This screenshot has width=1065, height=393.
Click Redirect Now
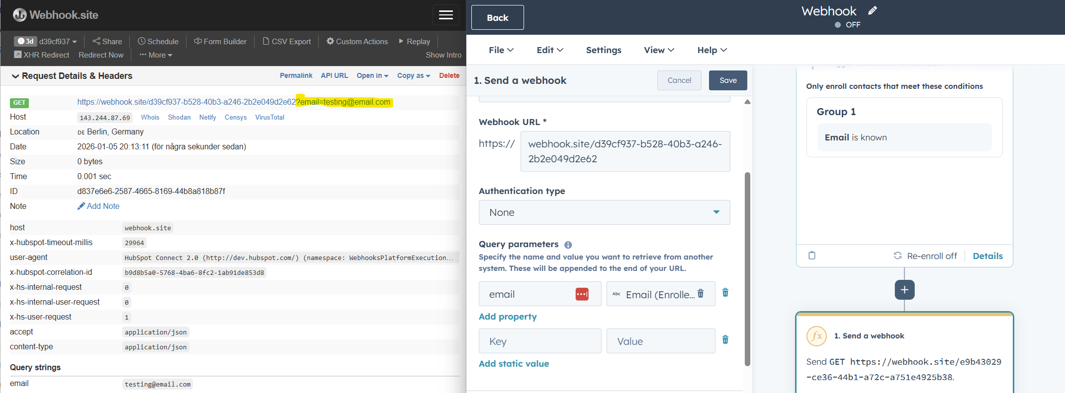(101, 55)
